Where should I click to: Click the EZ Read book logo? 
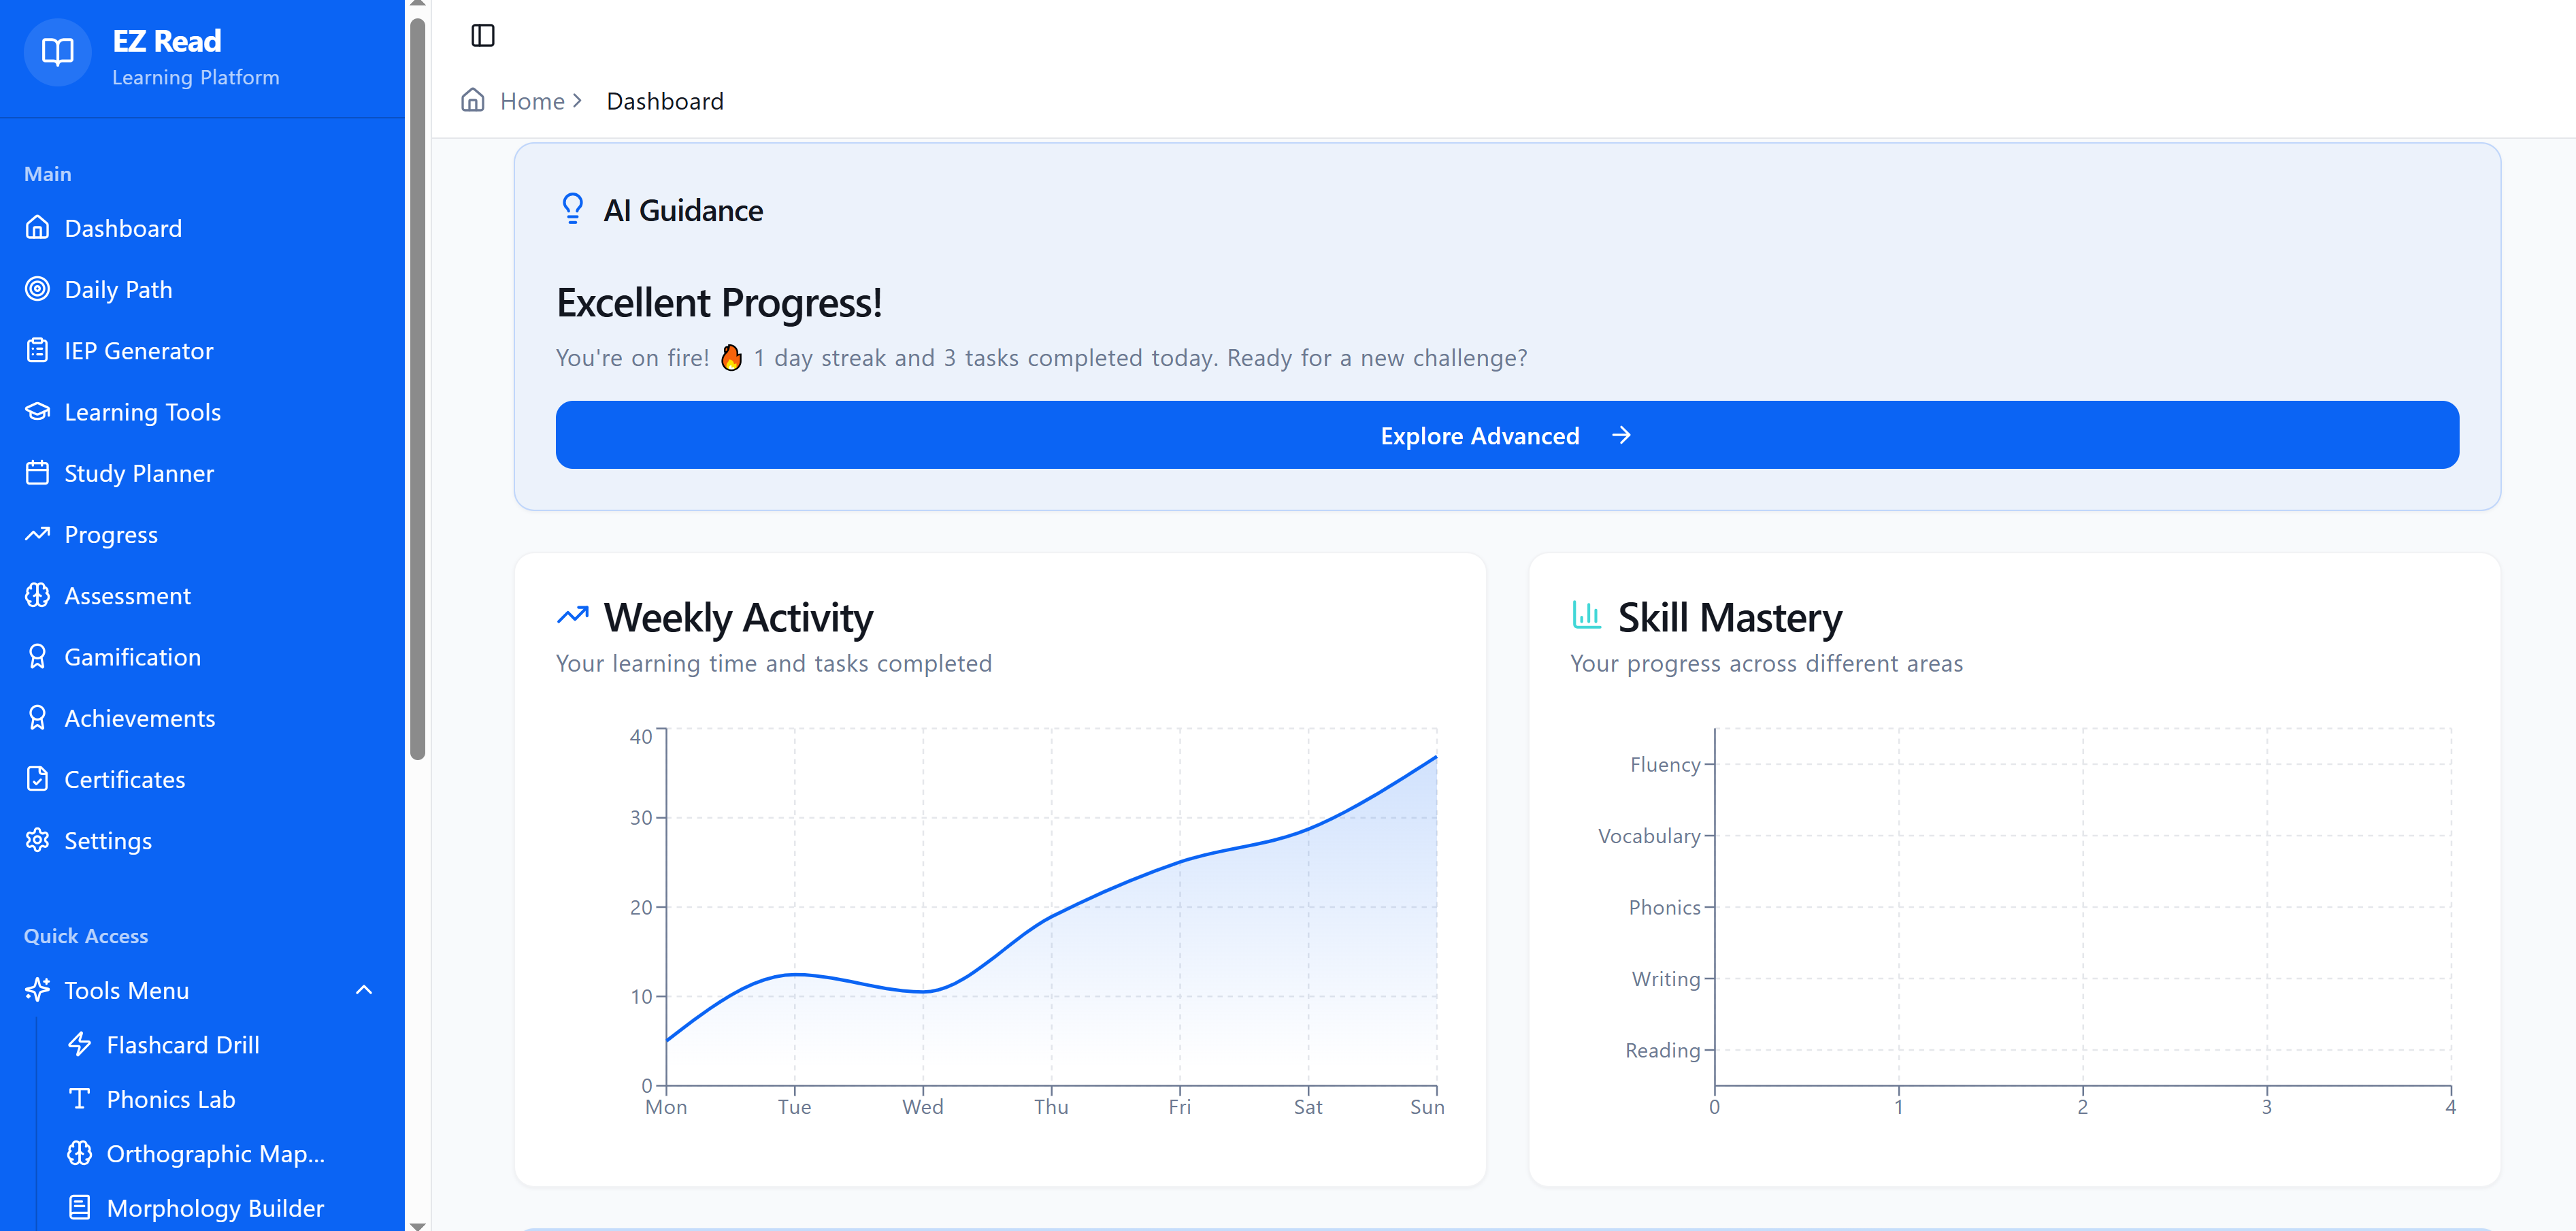(58, 52)
